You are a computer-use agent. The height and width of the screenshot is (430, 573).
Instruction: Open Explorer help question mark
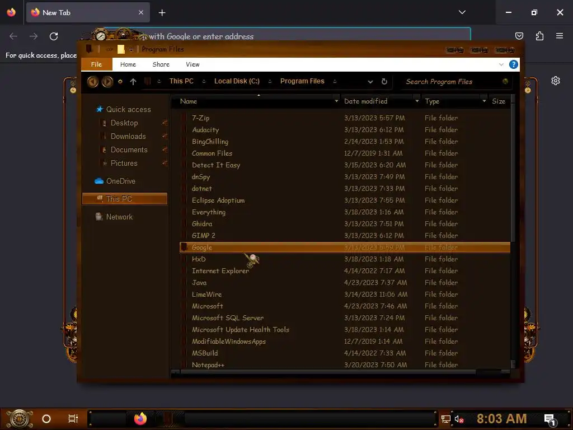[514, 64]
